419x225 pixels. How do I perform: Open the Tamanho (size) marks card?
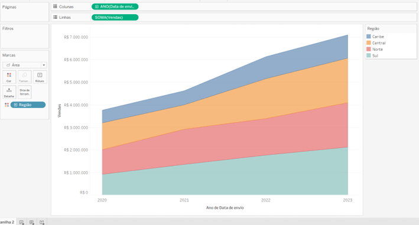coord(24,77)
